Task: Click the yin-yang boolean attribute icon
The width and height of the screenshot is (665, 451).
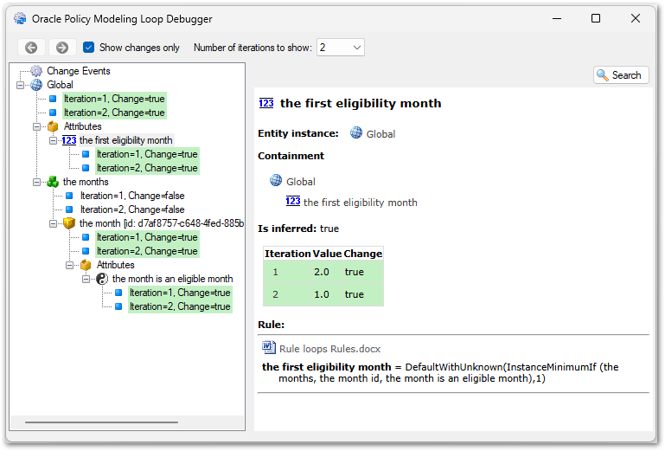Action: (x=102, y=279)
